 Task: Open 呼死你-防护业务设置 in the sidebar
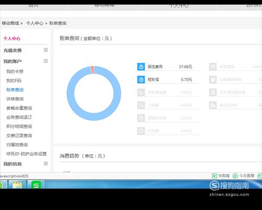[27, 154]
